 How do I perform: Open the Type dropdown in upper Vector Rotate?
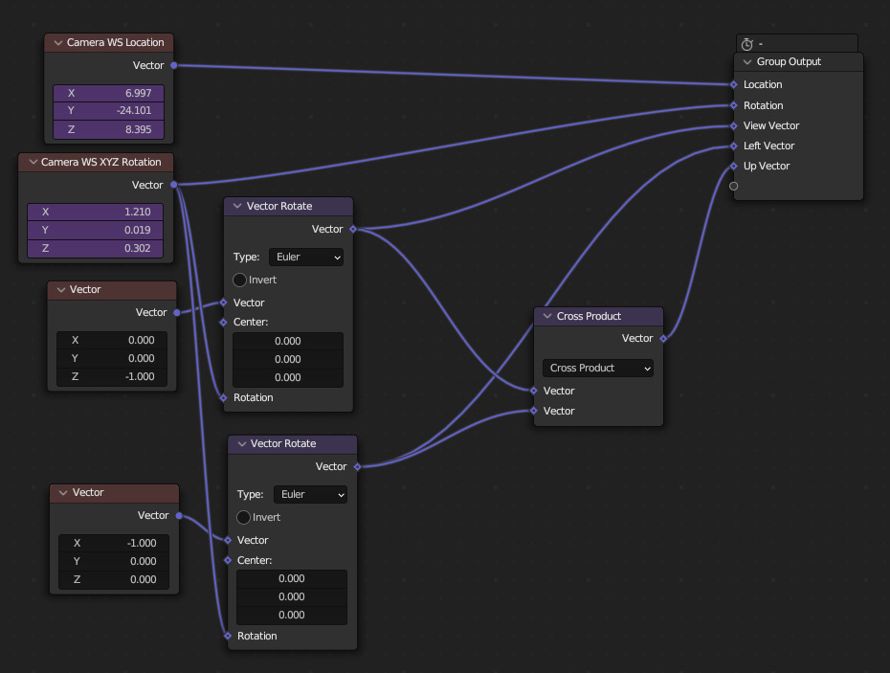[x=306, y=257]
